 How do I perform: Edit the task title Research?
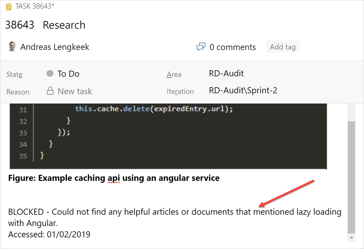pos(64,25)
